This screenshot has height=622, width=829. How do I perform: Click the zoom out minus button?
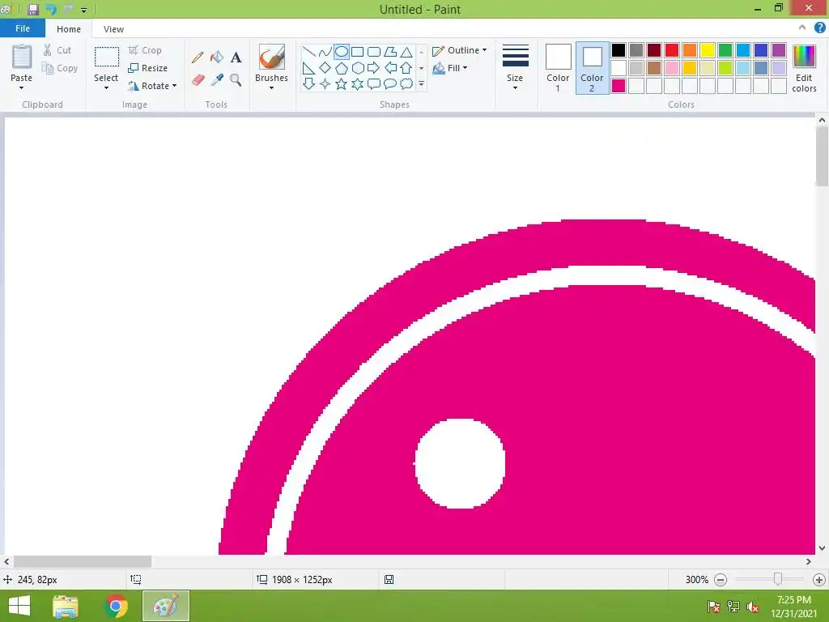[720, 580]
